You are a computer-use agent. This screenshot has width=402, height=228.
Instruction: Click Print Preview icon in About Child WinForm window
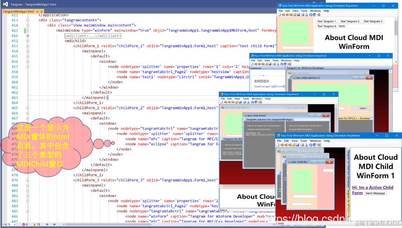[x=306, y=145]
